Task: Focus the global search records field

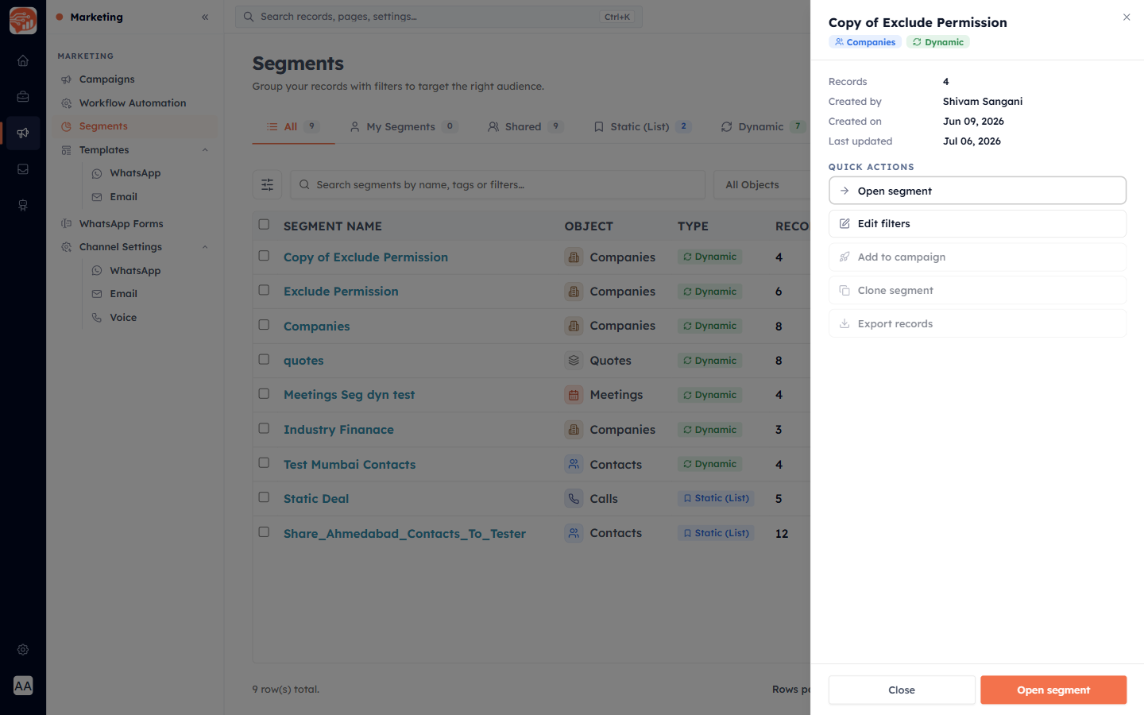Action: (439, 17)
